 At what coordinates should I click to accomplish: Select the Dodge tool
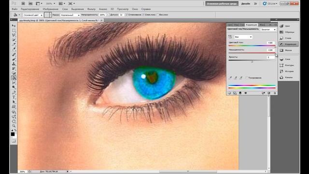pyautogui.click(x=14, y=87)
